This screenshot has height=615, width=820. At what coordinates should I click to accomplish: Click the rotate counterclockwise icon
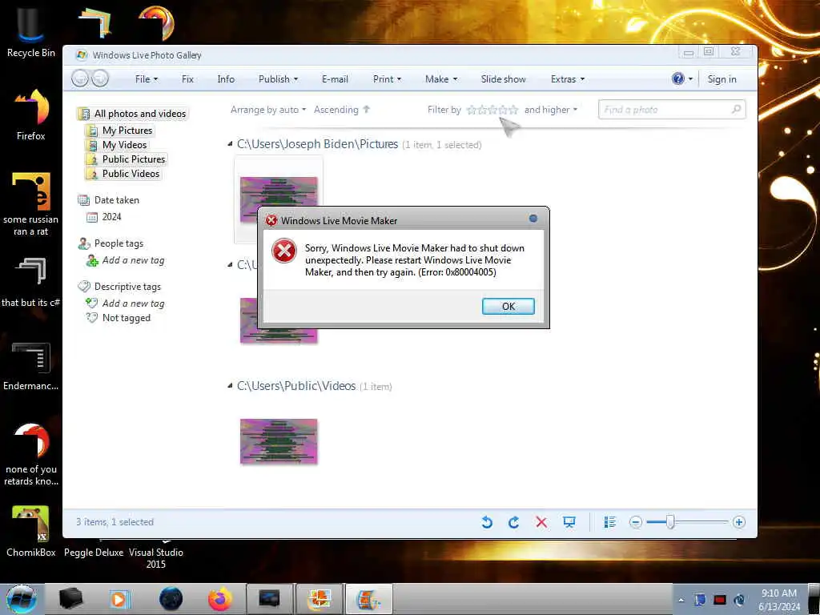tap(487, 522)
